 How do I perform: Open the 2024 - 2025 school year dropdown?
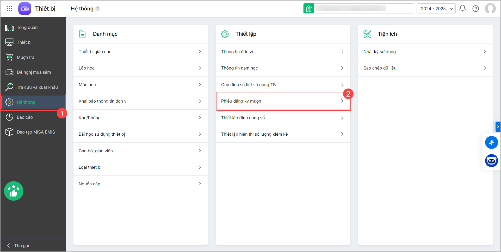[436, 9]
